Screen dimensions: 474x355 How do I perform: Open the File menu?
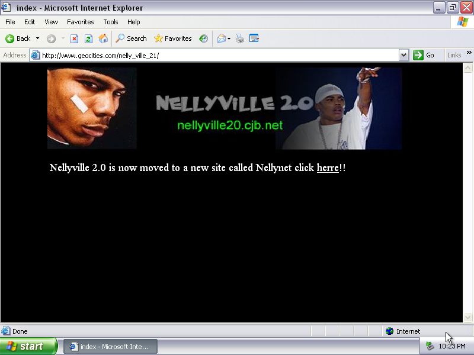click(10, 22)
